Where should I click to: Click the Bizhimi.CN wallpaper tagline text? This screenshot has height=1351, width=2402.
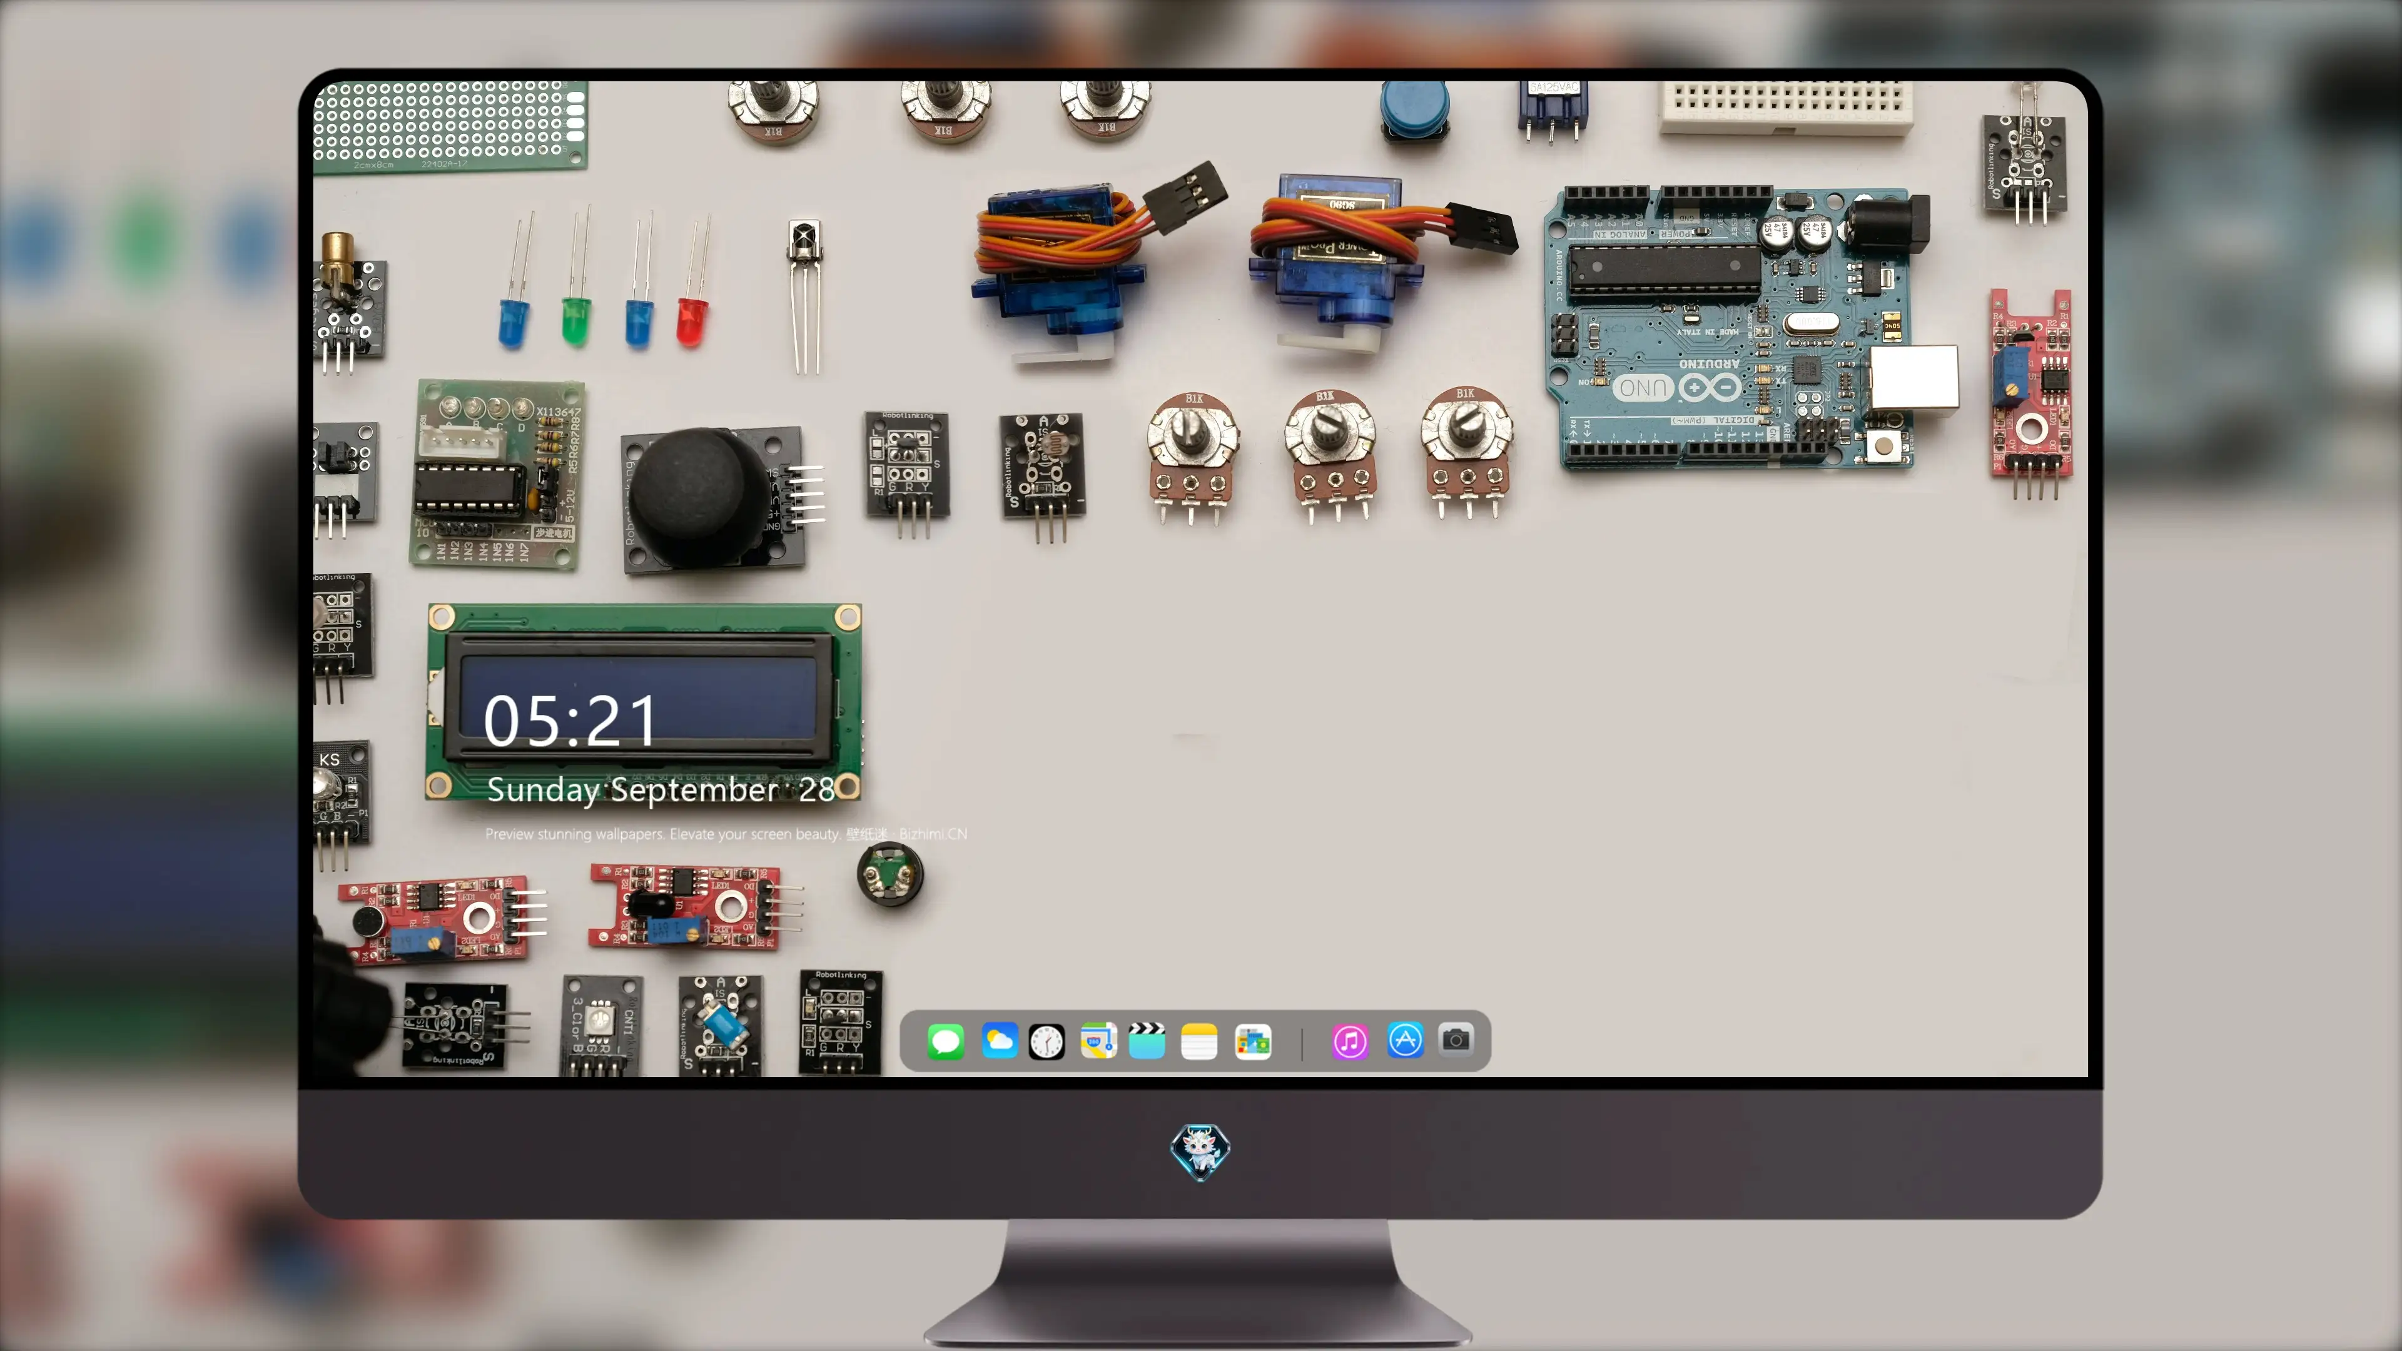click(726, 834)
